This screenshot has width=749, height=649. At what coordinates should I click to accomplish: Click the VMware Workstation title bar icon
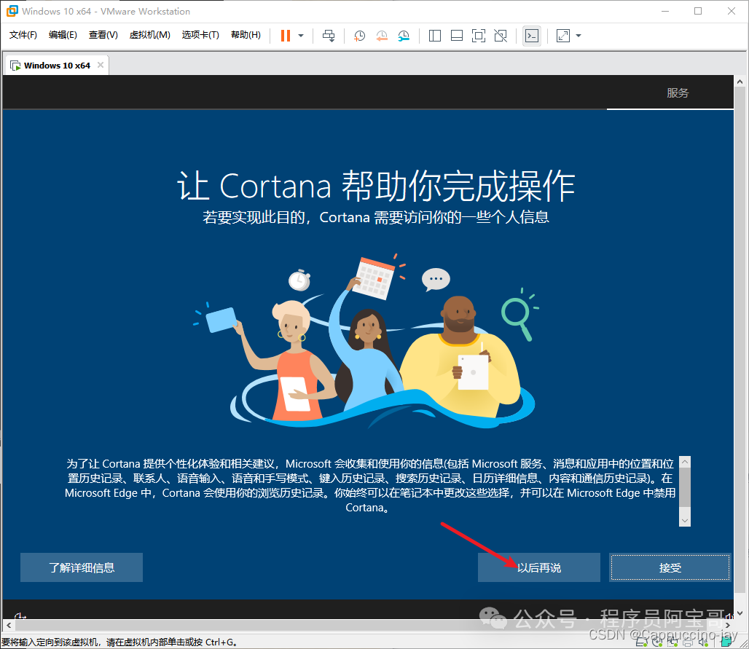12,11
